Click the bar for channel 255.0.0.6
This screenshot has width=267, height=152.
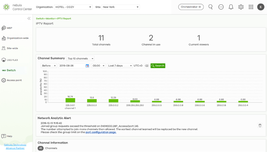click(200, 102)
